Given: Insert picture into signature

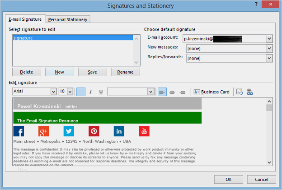Looking at the screenshot, I should click(240, 92).
